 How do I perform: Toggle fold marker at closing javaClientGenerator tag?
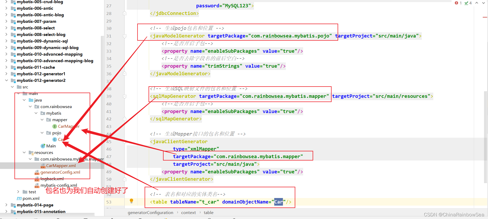click(x=125, y=179)
